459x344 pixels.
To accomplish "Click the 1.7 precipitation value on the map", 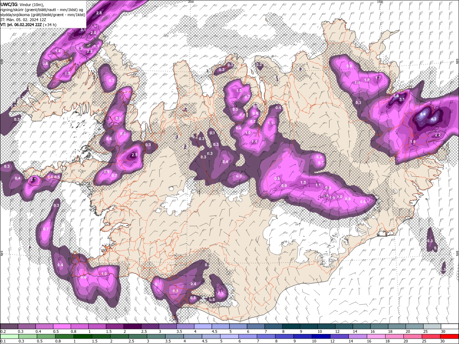I will (378, 78).
